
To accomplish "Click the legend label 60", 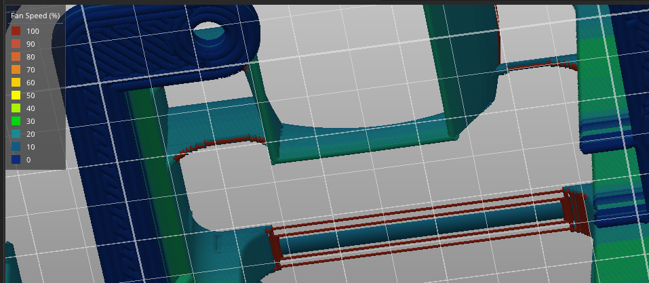I will click(x=31, y=83).
